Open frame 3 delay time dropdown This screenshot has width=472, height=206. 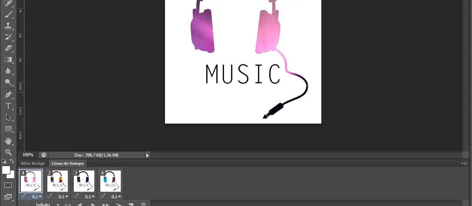point(90,197)
